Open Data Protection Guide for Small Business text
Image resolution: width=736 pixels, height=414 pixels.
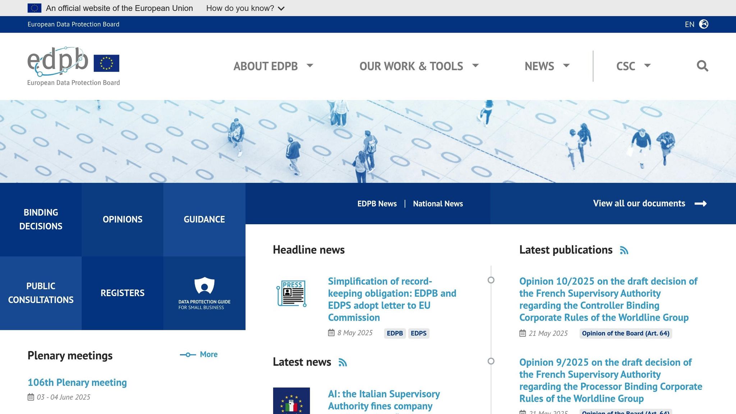tap(204, 304)
